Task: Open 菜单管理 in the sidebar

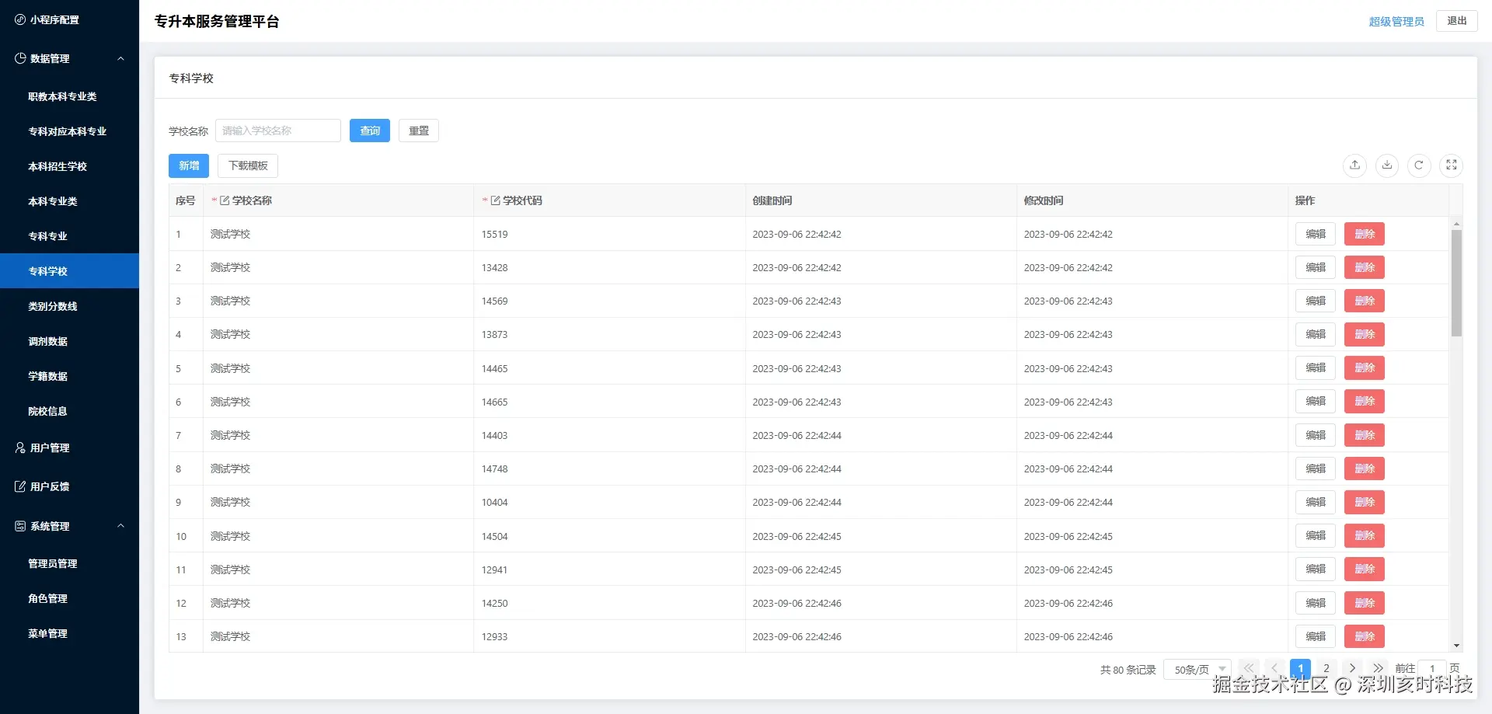Action: [x=69, y=633]
